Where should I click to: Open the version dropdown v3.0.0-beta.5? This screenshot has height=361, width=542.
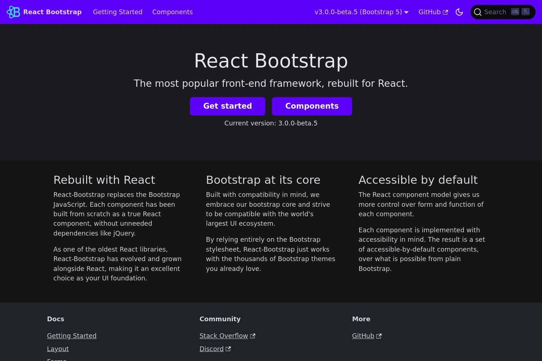coord(361,12)
